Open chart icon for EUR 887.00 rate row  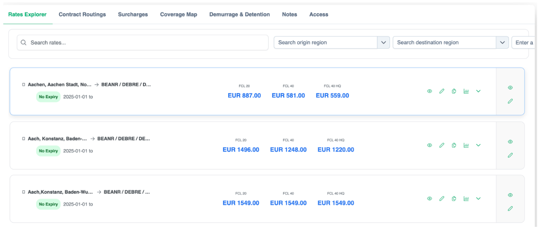tap(466, 91)
